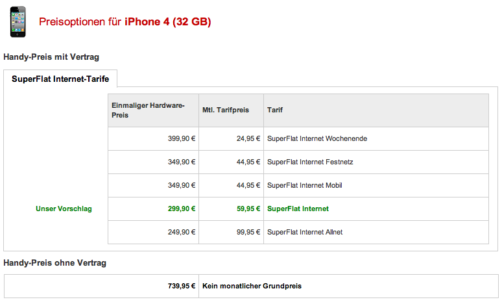The width and height of the screenshot is (502, 304).
Task: Open the SuperFlat Internet Mobil tariff
Action: pos(304,185)
